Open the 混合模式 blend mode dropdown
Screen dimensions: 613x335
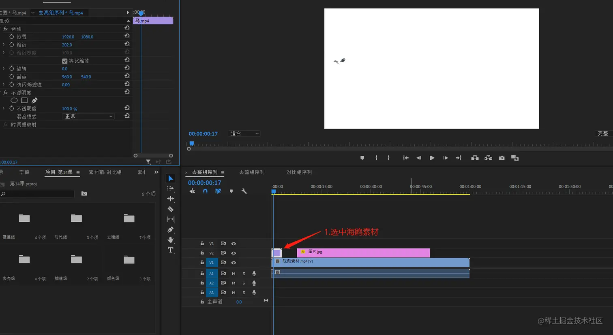coord(89,117)
